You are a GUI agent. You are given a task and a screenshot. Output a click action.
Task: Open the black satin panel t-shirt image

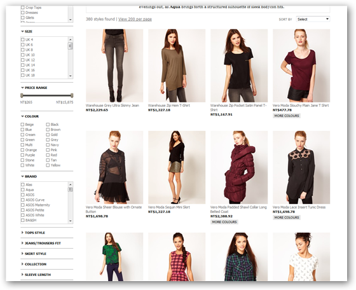tap(239, 66)
